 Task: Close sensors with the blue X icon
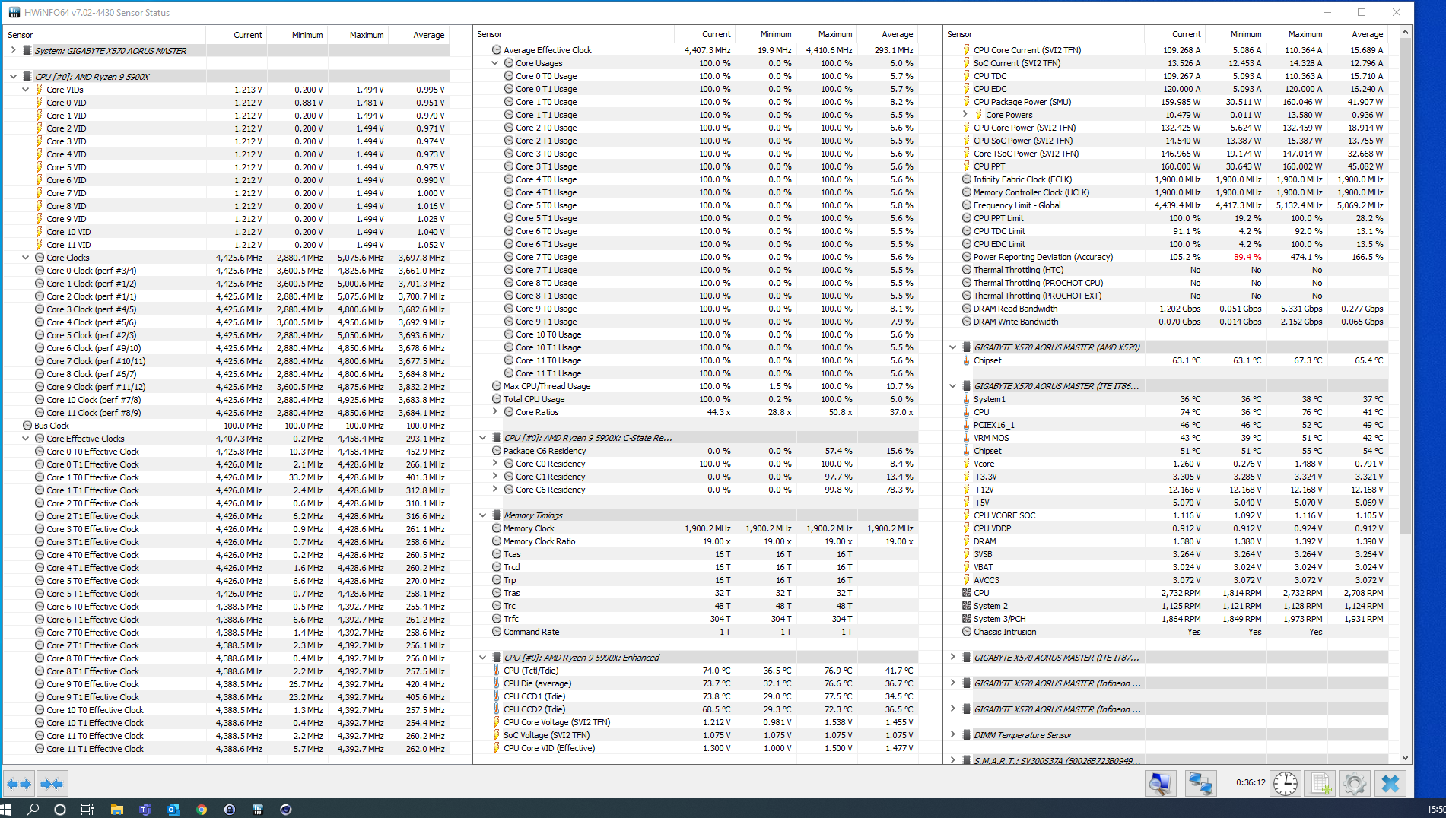(1390, 784)
